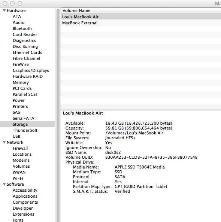Select USB in the sidebar
The width and height of the screenshot is (221, 222).
pos(16,136)
